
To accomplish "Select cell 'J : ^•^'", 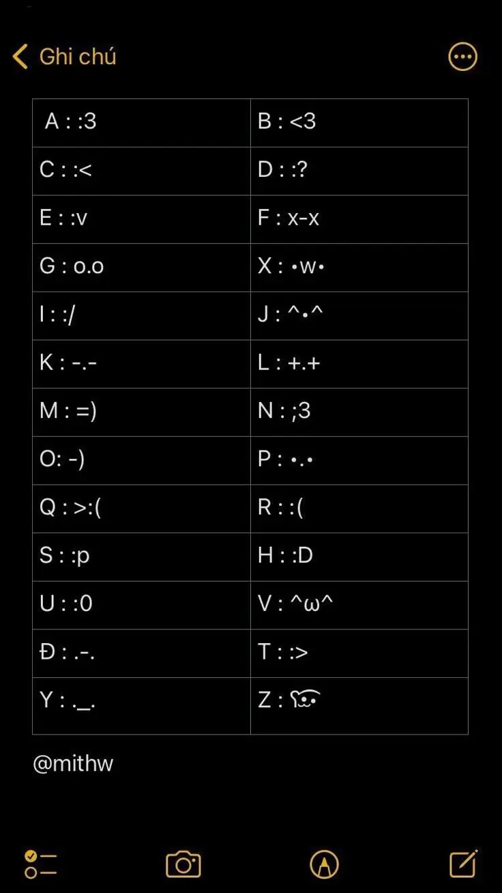I will (x=359, y=316).
